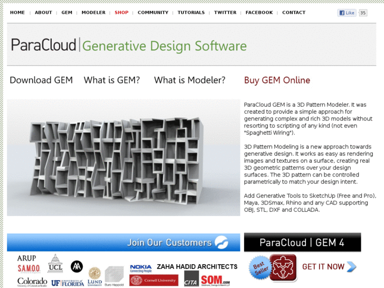The image size is (384, 288).
Task: Open the What is Modeler? link
Action: [190, 80]
